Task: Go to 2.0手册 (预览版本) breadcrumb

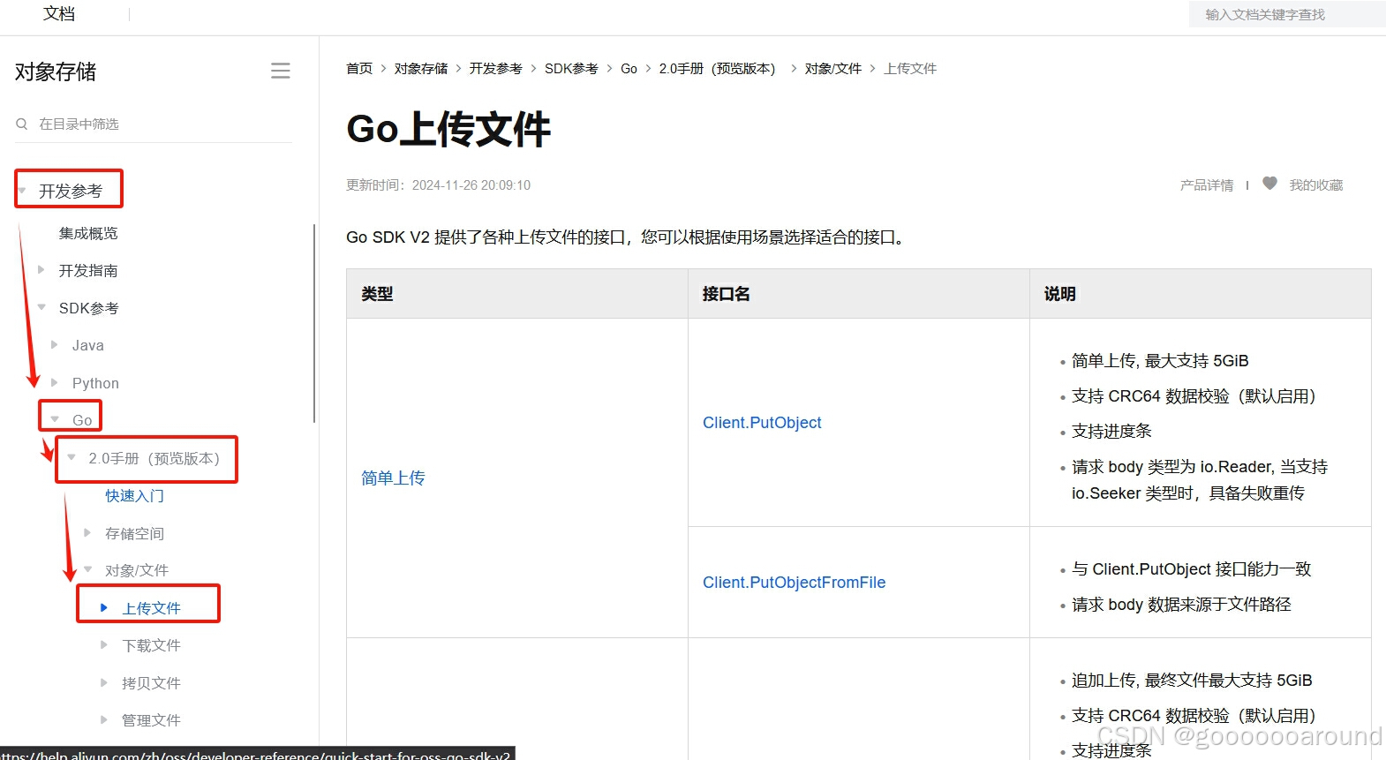Action: pos(719,68)
